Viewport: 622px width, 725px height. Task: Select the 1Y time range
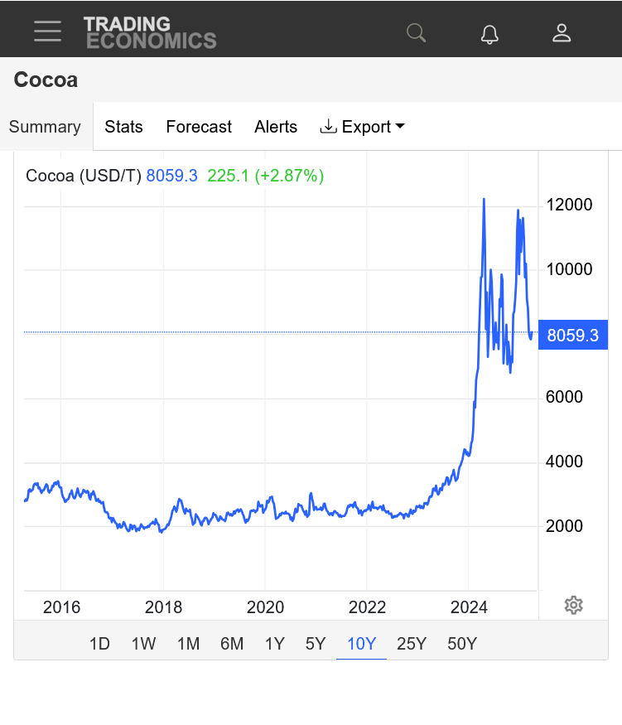[x=274, y=643]
